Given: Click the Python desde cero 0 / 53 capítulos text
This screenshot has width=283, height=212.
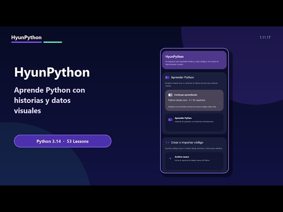Looking at the screenshot, I should click(x=187, y=100).
